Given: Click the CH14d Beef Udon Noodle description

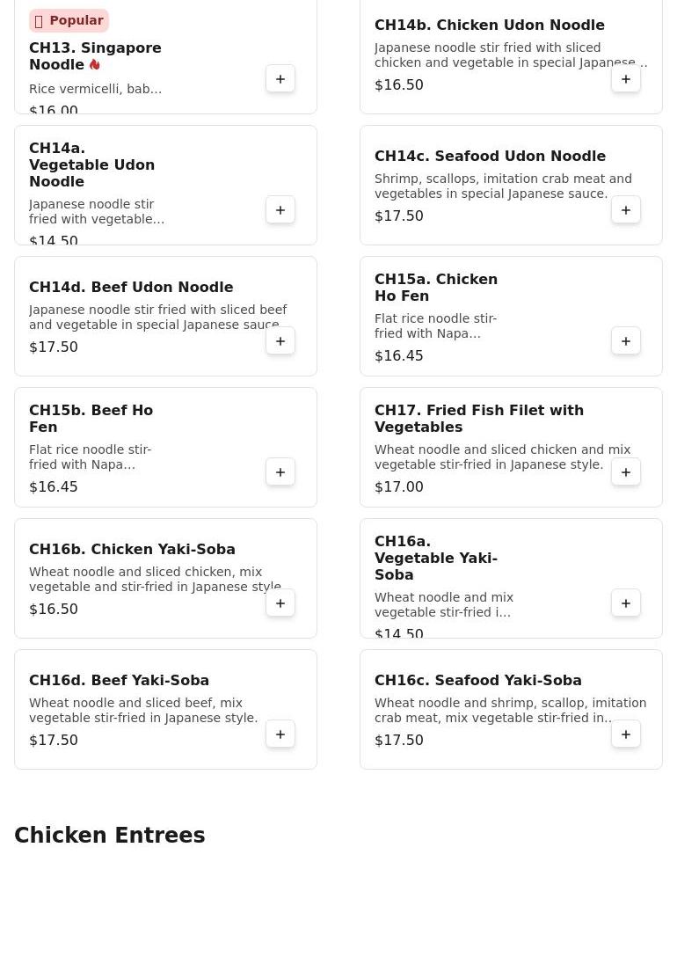Looking at the screenshot, I should pos(157,318).
